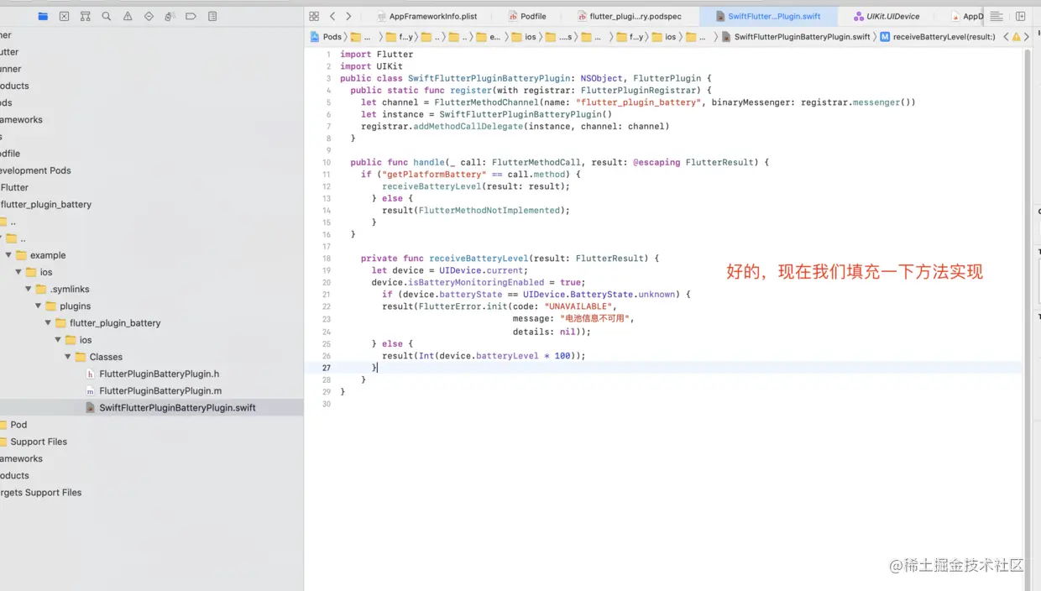Collapse the plugins folder

tap(39, 306)
